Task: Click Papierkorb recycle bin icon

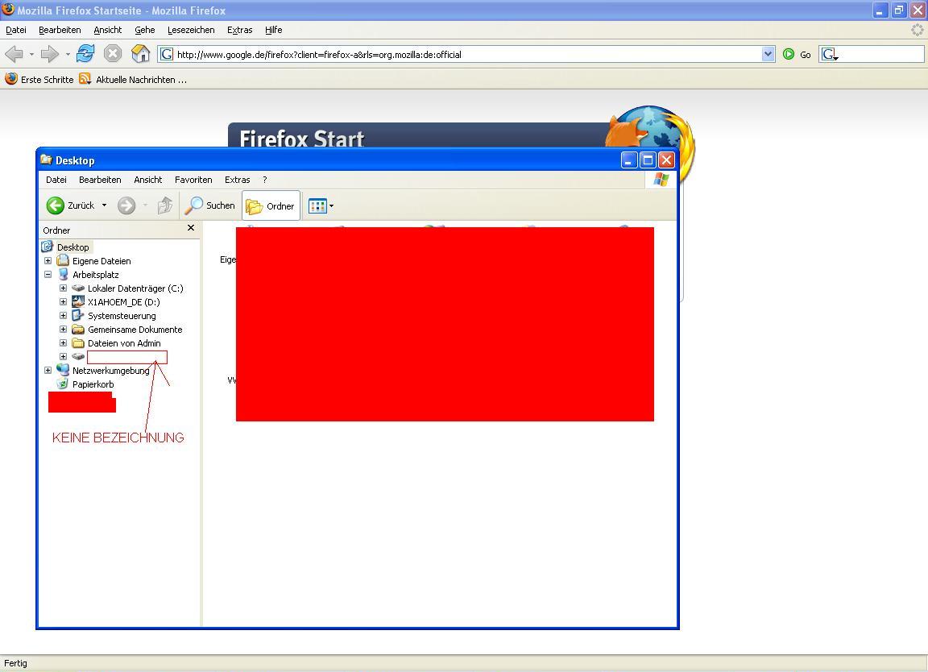Action: [x=63, y=384]
